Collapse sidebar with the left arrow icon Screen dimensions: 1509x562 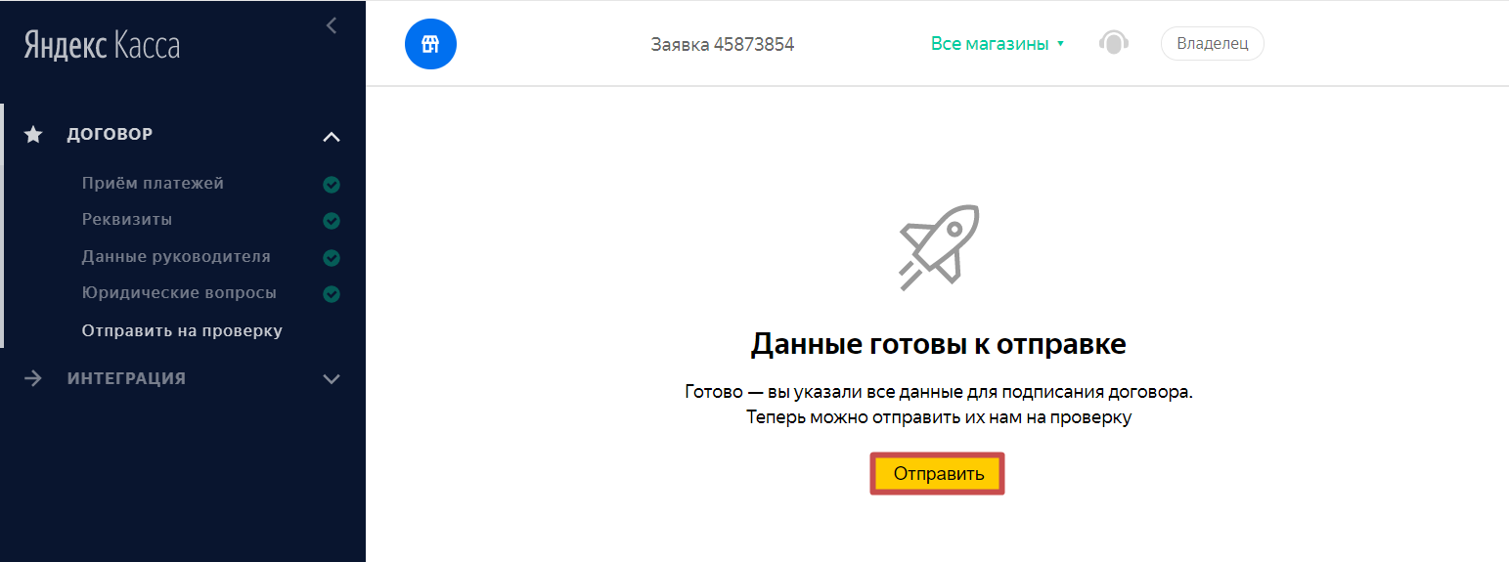point(332,25)
